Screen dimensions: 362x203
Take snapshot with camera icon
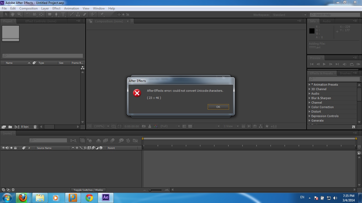tap(144, 126)
